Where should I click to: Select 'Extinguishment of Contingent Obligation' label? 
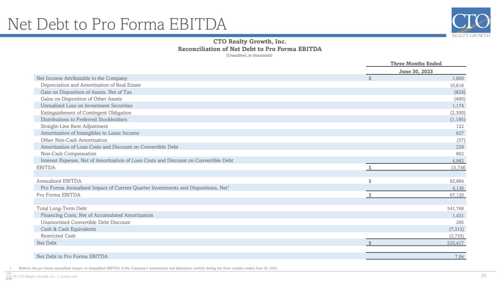pyautogui.click(x=86, y=113)
